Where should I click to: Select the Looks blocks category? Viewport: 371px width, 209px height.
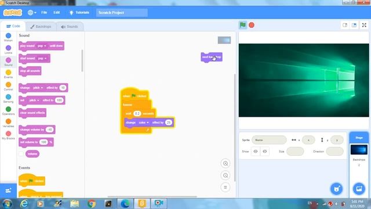click(x=8, y=49)
